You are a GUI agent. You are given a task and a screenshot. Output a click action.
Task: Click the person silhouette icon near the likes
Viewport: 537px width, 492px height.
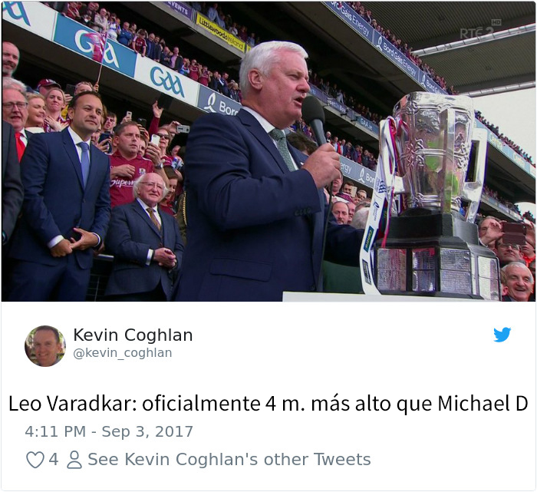click(x=74, y=460)
